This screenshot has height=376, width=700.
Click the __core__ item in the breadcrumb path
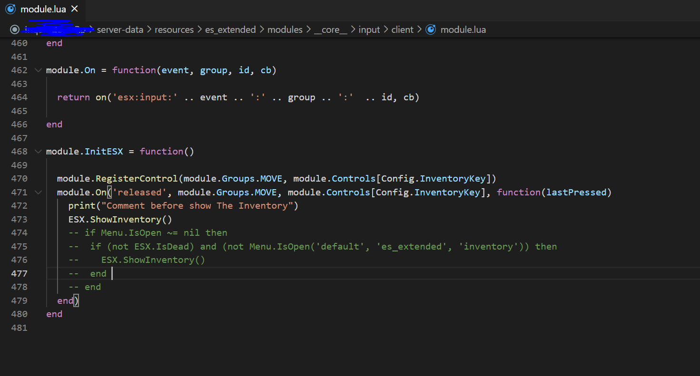click(x=331, y=29)
